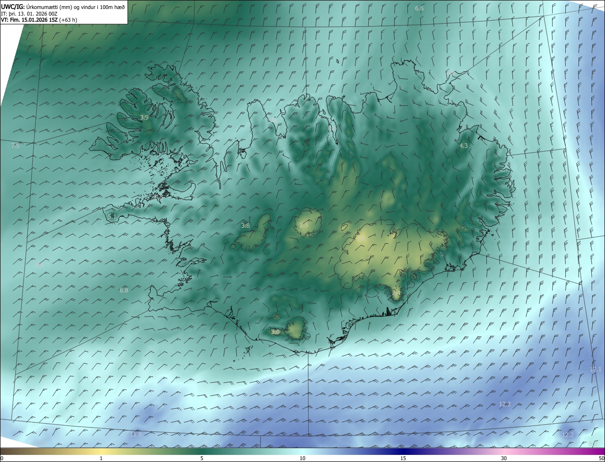Image resolution: width=605 pixels, height=462 pixels.
Task: Click the 3.0 value near Mýrdalsjökull
Action: pyautogui.click(x=275, y=332)
